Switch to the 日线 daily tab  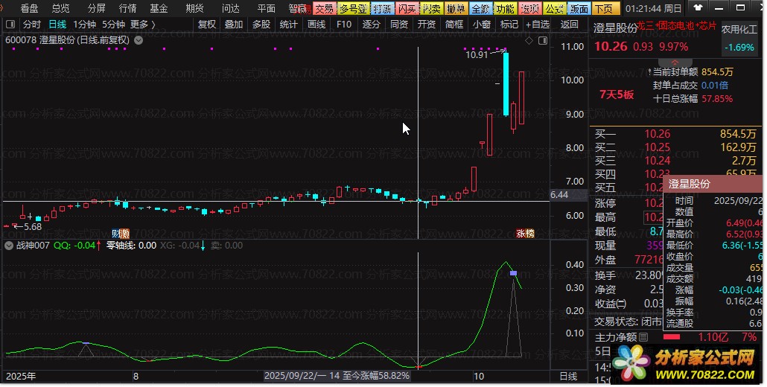click(58, 25)
